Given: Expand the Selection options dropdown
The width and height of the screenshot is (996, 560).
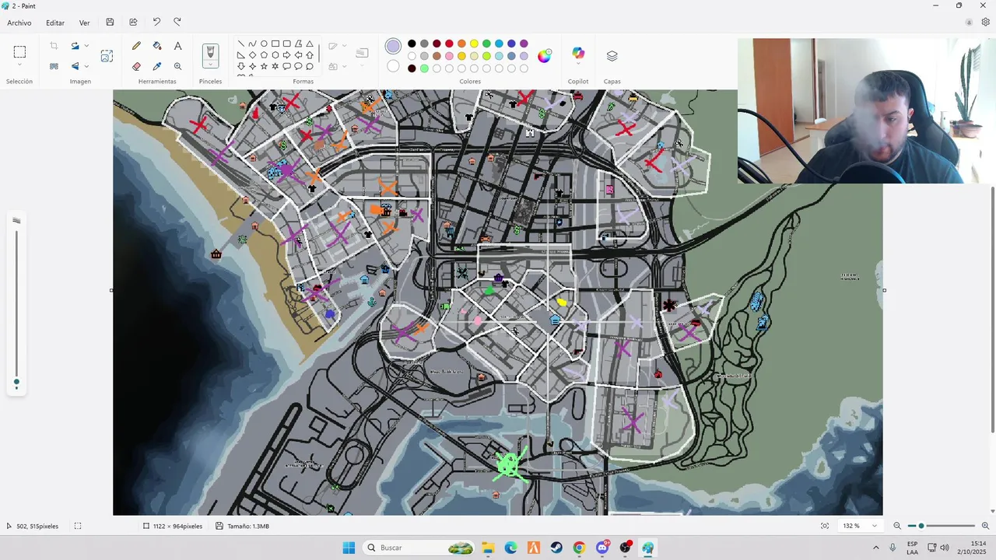Looking at the screenshot, I should [x=19, y=65].
